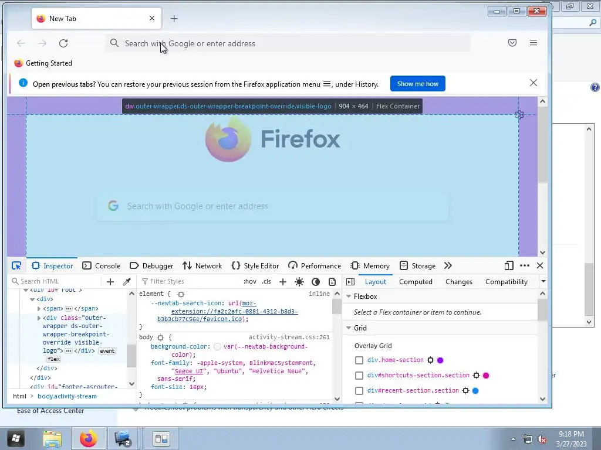Toggle Responsive Design Mode icon
The width and height of the screenshot is (601, 450).
[509, 265]
